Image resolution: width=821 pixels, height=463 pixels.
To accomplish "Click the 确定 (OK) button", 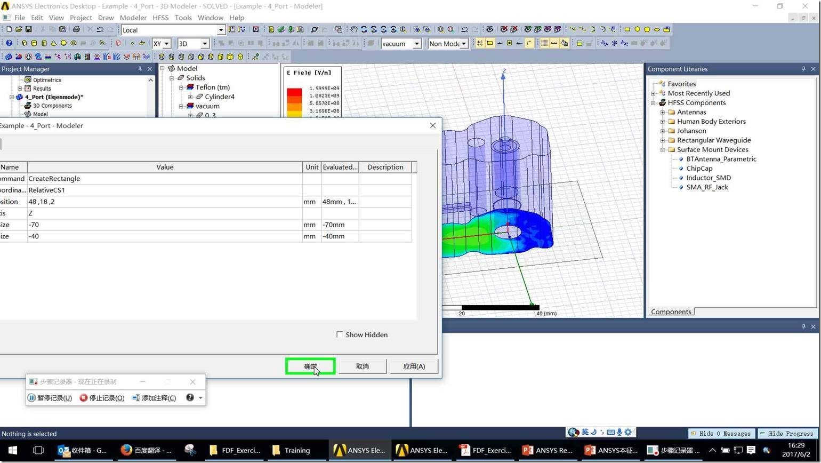I will 310,366.
